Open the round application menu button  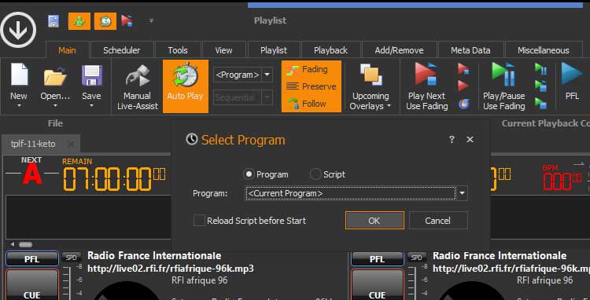coord(18,30)
